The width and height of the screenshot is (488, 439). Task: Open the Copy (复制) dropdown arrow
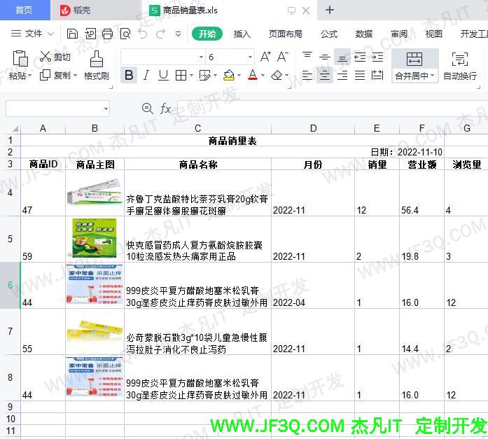point(75,76)
